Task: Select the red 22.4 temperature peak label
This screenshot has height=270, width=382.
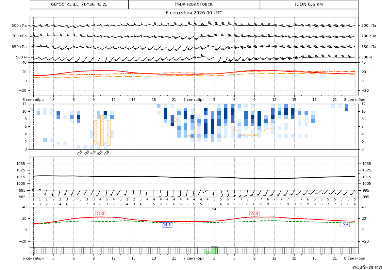Action: coord(254,213)
